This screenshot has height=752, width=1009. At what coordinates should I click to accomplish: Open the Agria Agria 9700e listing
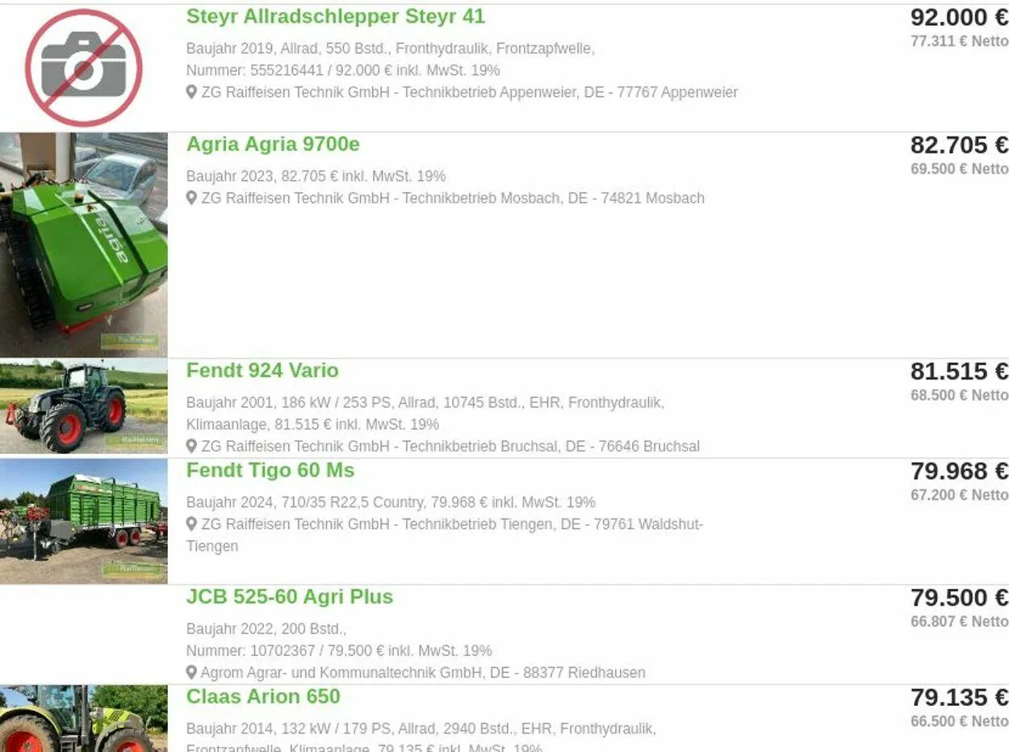(x=273, y=145)
